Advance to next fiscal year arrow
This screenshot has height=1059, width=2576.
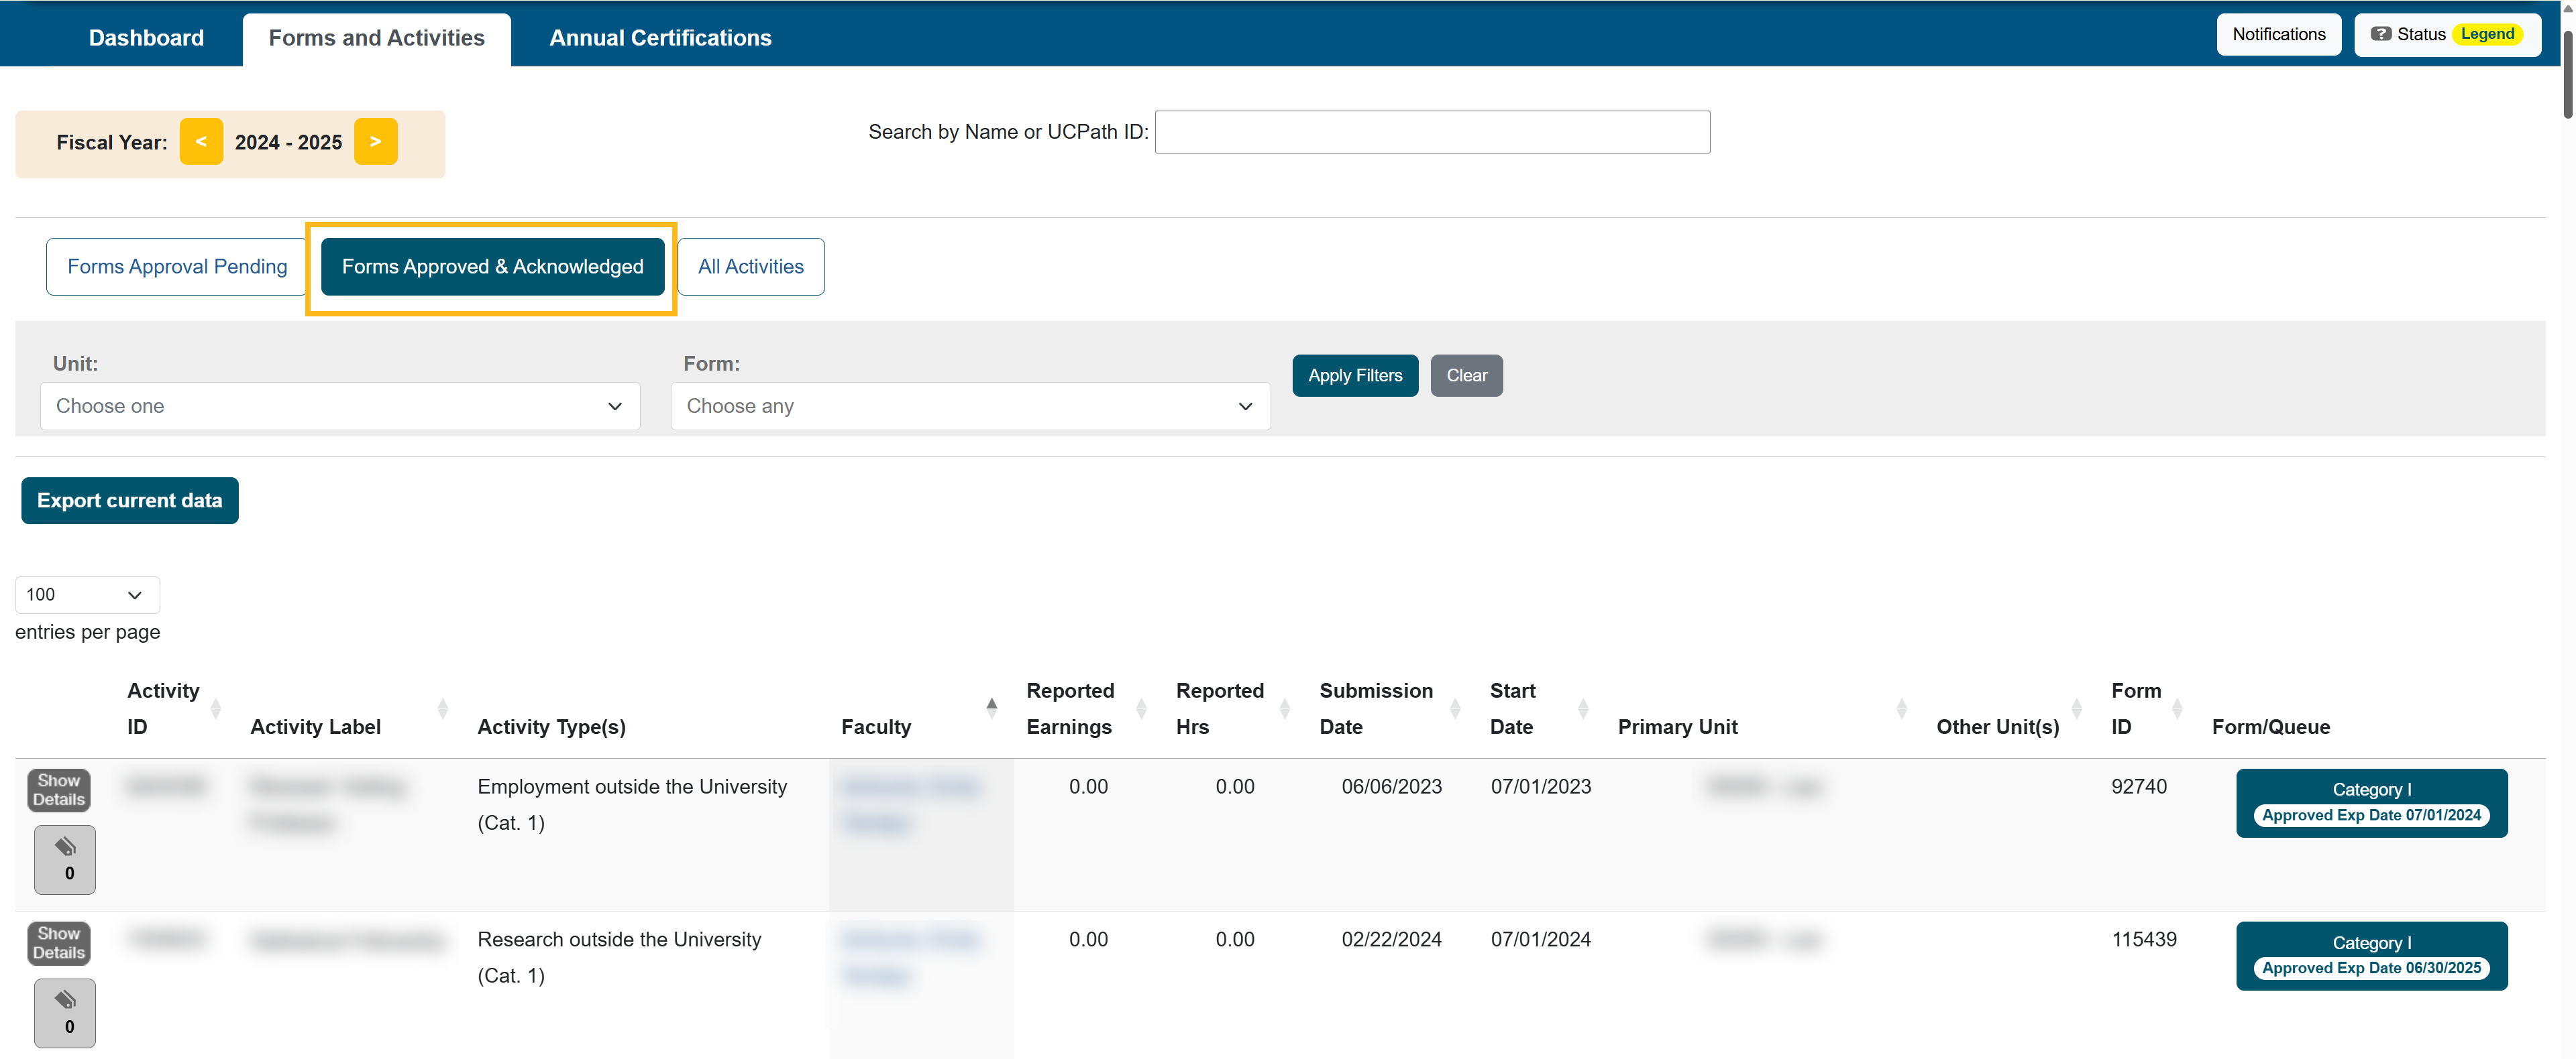375,142
